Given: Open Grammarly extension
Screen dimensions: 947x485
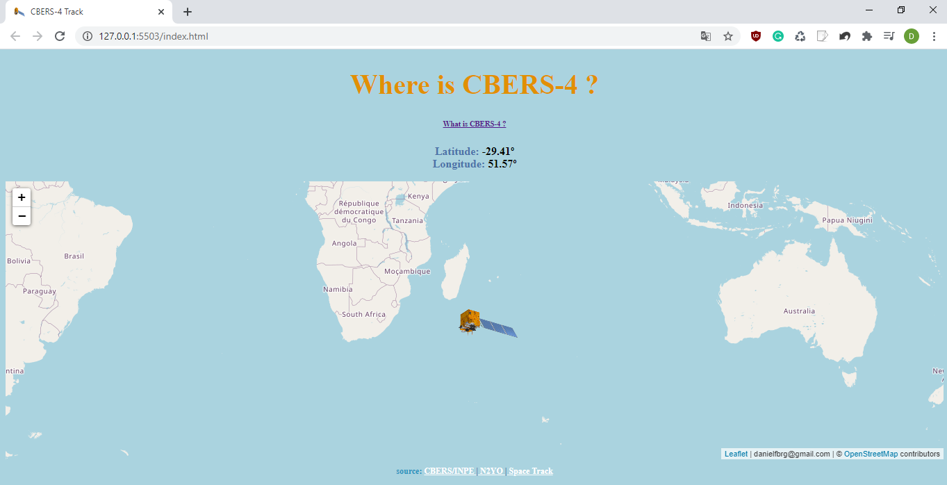Looking at the screenshot, I should coord(778,36).
